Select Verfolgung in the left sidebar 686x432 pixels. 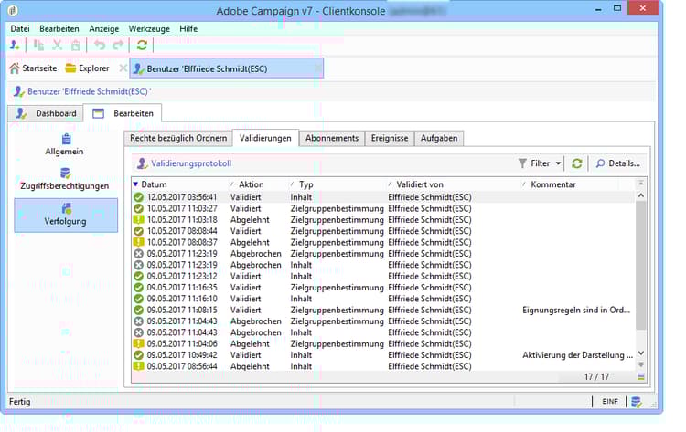pyautogui.click(x=65, y=215)
